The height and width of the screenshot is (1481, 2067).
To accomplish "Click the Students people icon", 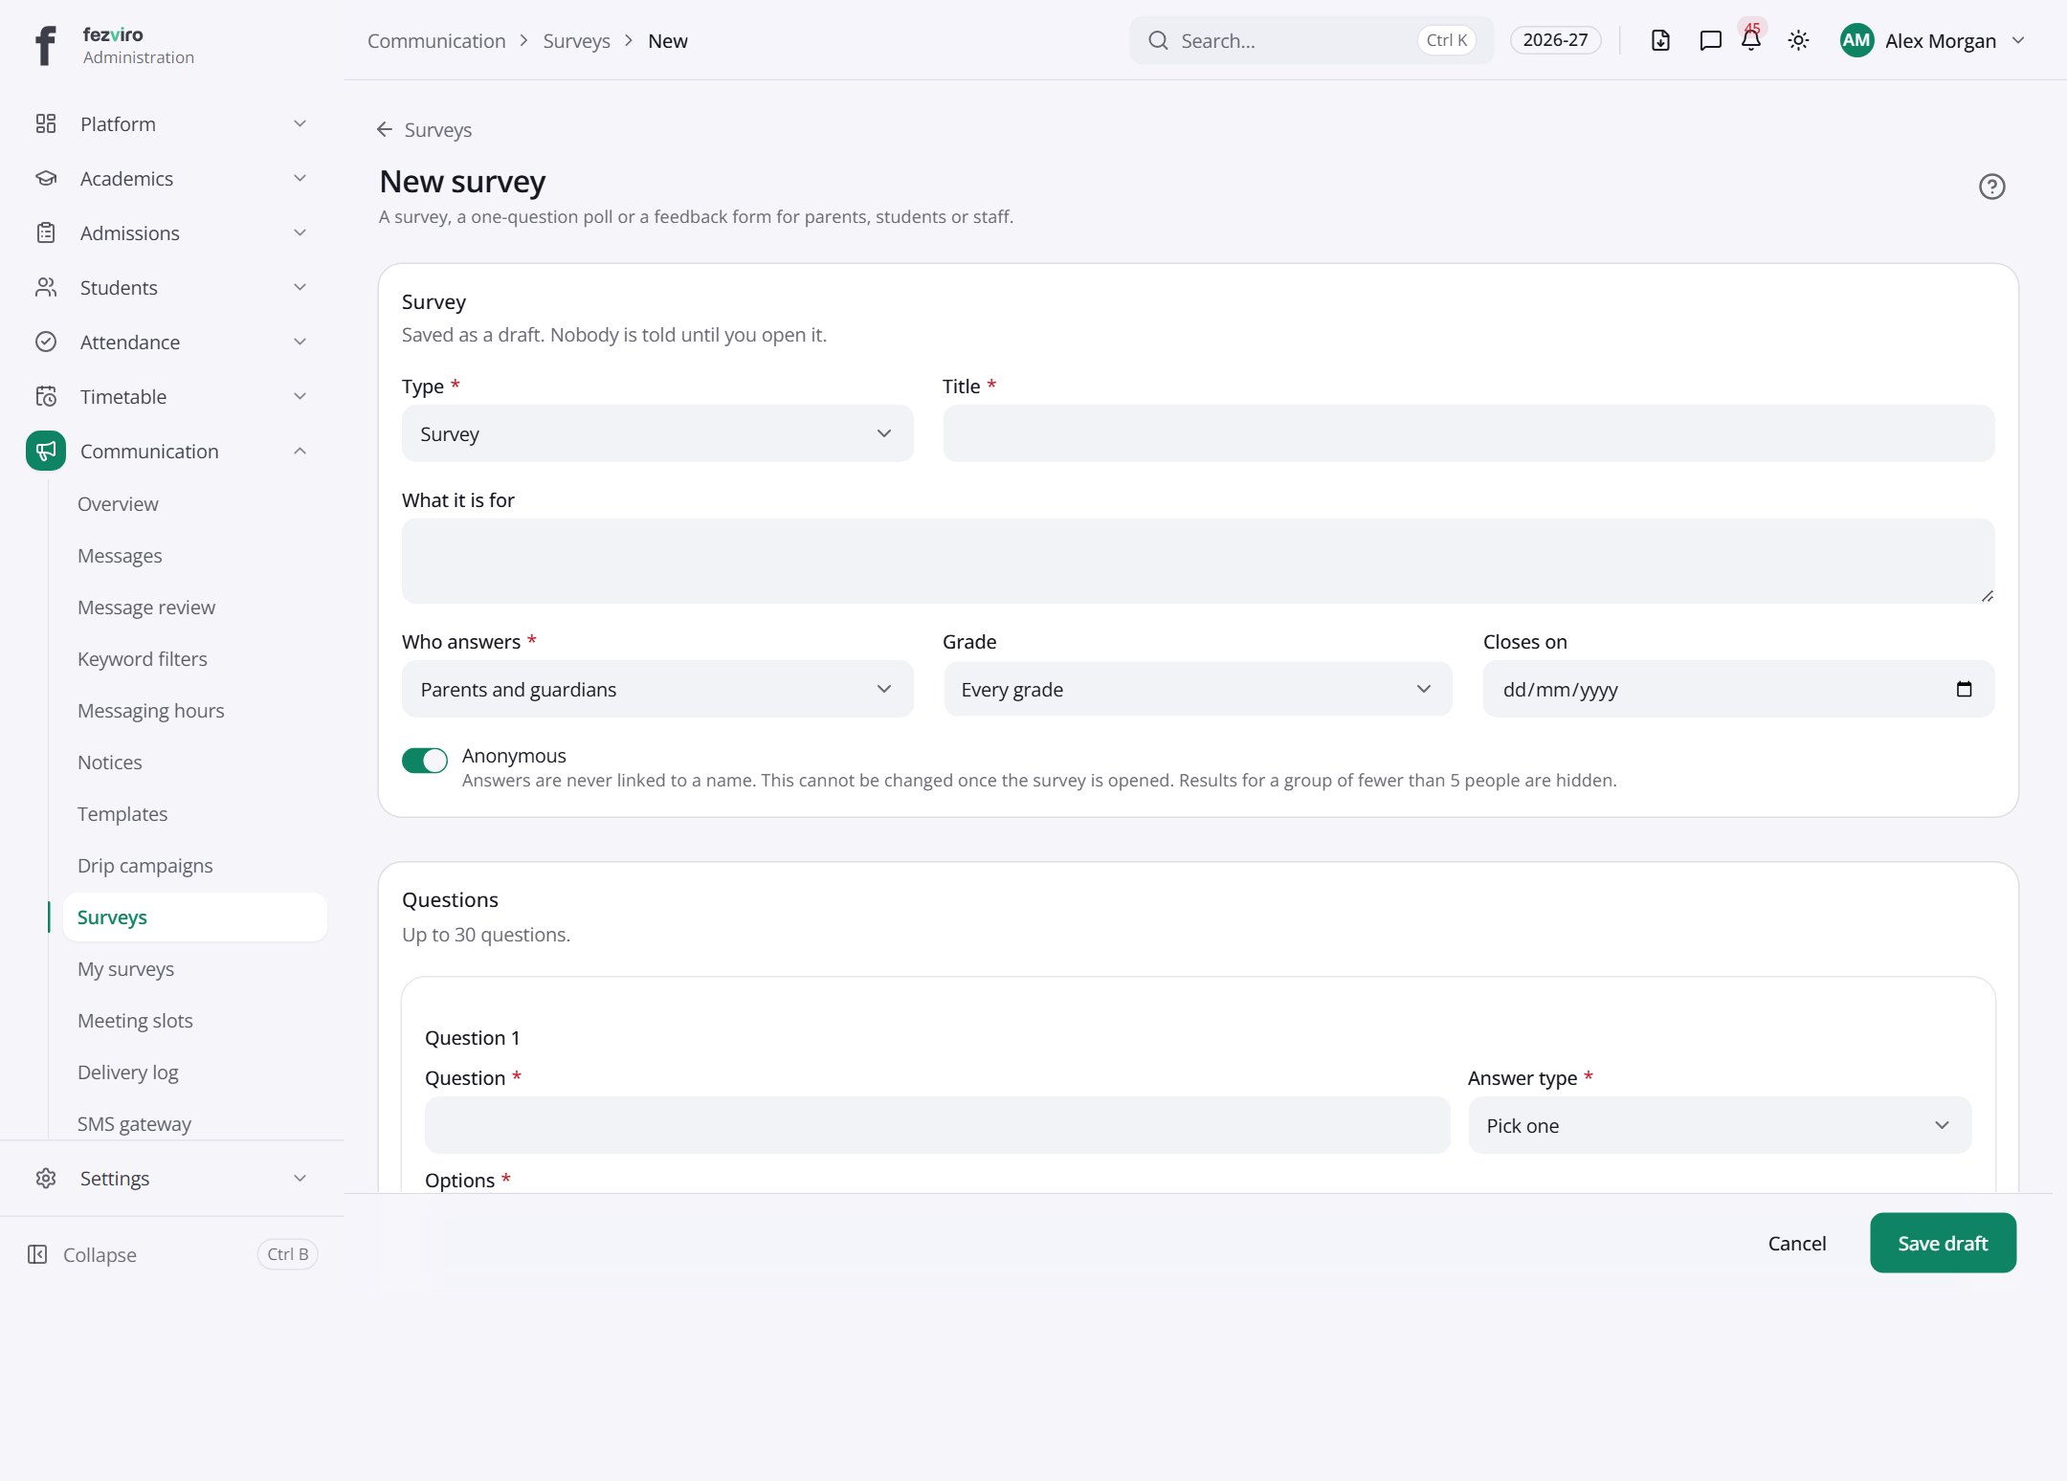I will pyautogui.click(x=46, y=287).
